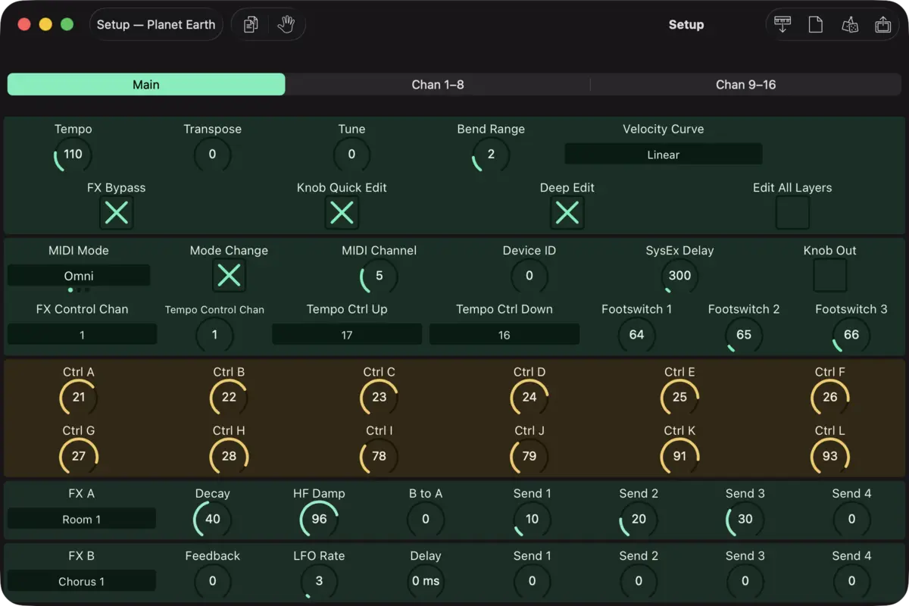Viewport: 909px width, 606px height.
Task: Click the Ctrl C knob showing 23
Action: 379,397
